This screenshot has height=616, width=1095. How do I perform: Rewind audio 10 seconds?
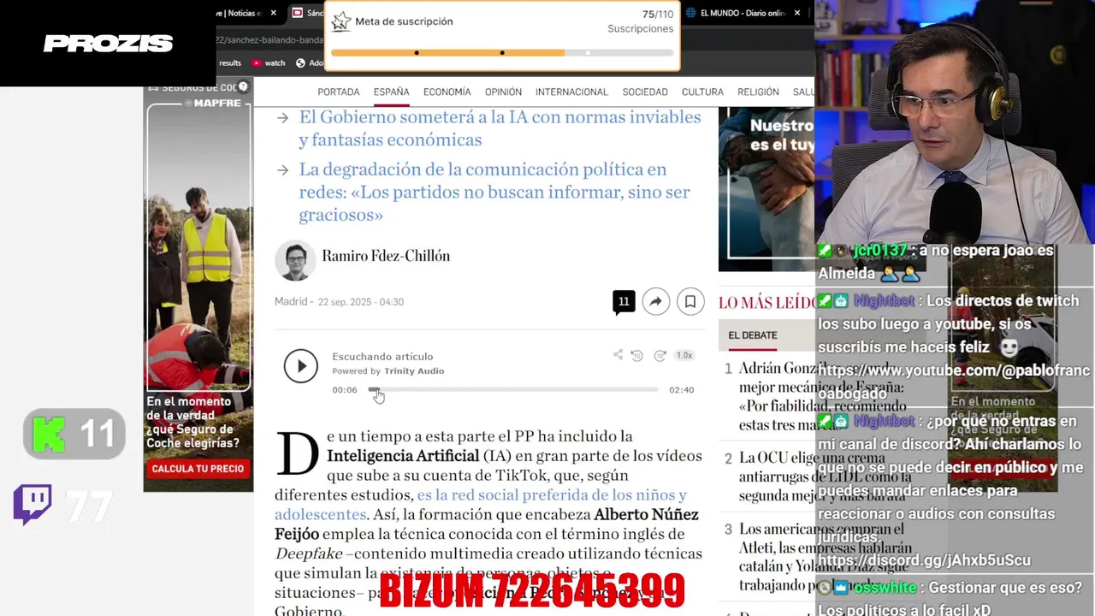636,355
